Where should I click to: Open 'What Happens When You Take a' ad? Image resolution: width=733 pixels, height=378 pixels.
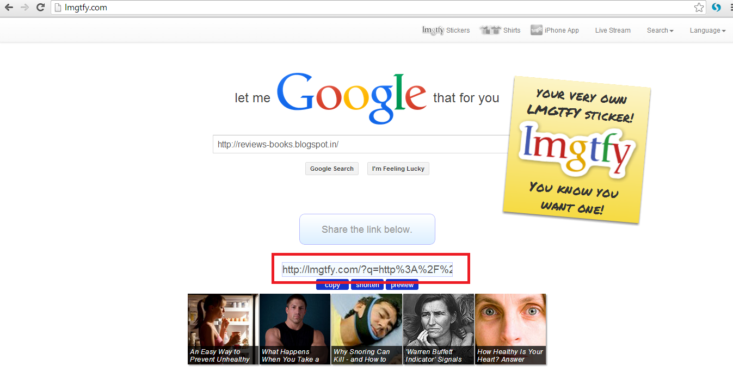pyautogui.click(x=295, y=329)
